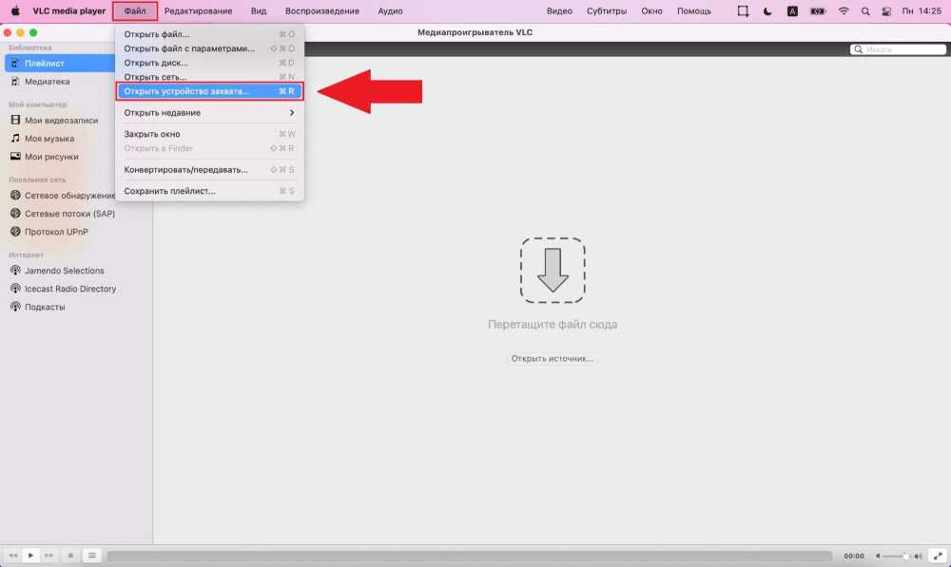Select Jamendo Selections internet source
Viewport: 951px width, 567px height.
point(64,271)
